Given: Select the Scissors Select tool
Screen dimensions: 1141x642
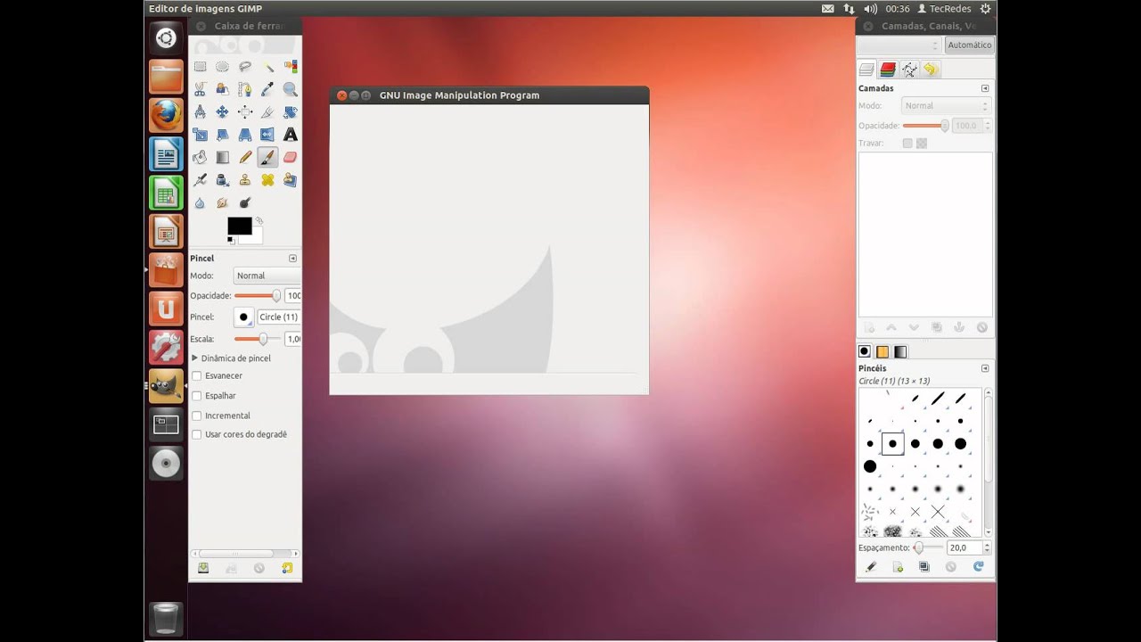Looking at the screenshot, I should click(x=200, y=89).
